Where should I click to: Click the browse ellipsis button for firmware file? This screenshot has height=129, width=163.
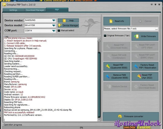(x=157, y=29)
